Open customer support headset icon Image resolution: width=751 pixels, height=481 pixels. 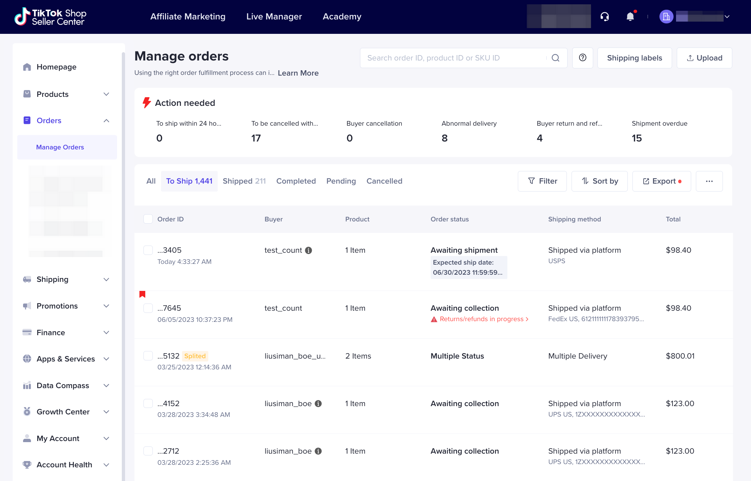605,17
